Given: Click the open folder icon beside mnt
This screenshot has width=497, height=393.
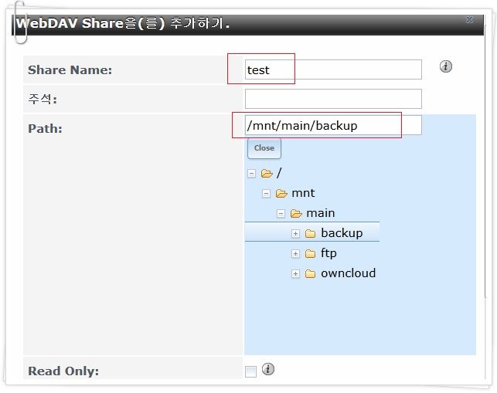Looking at the screenshot, I should pyautogui.click(x=281, y=194).
